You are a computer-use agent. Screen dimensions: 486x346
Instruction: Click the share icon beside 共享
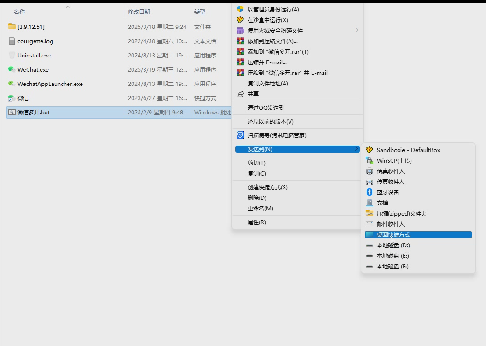pos(240,94)
